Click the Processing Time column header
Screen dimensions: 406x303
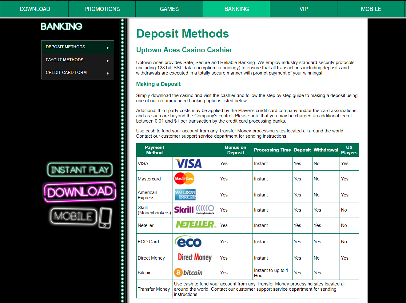pos(272,150)
